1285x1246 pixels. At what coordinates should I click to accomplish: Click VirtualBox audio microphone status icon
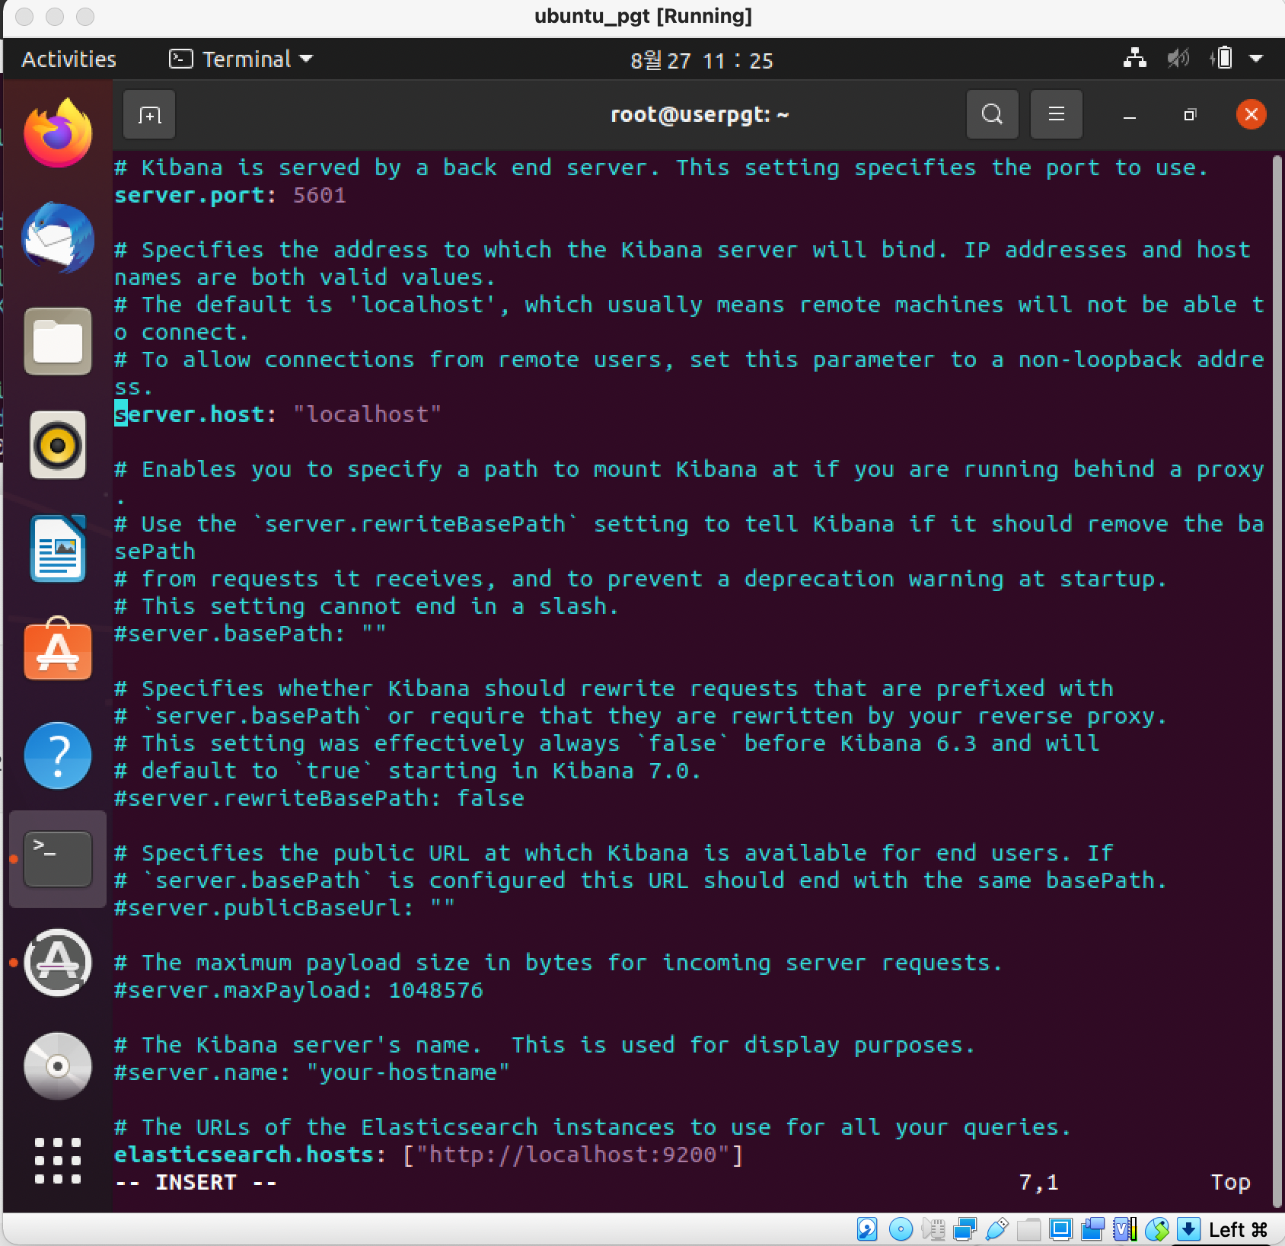click(933, 1229)
